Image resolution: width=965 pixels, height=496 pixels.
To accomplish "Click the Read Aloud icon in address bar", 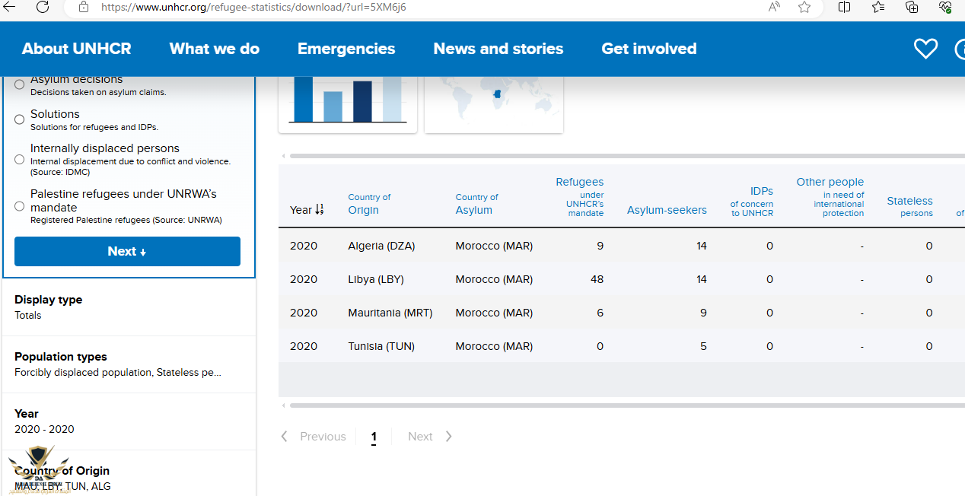I will point(774,7).
